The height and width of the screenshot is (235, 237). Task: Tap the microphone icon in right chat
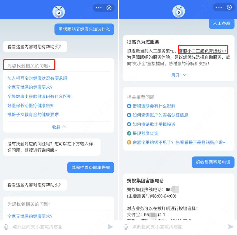(x=126, y=227)
